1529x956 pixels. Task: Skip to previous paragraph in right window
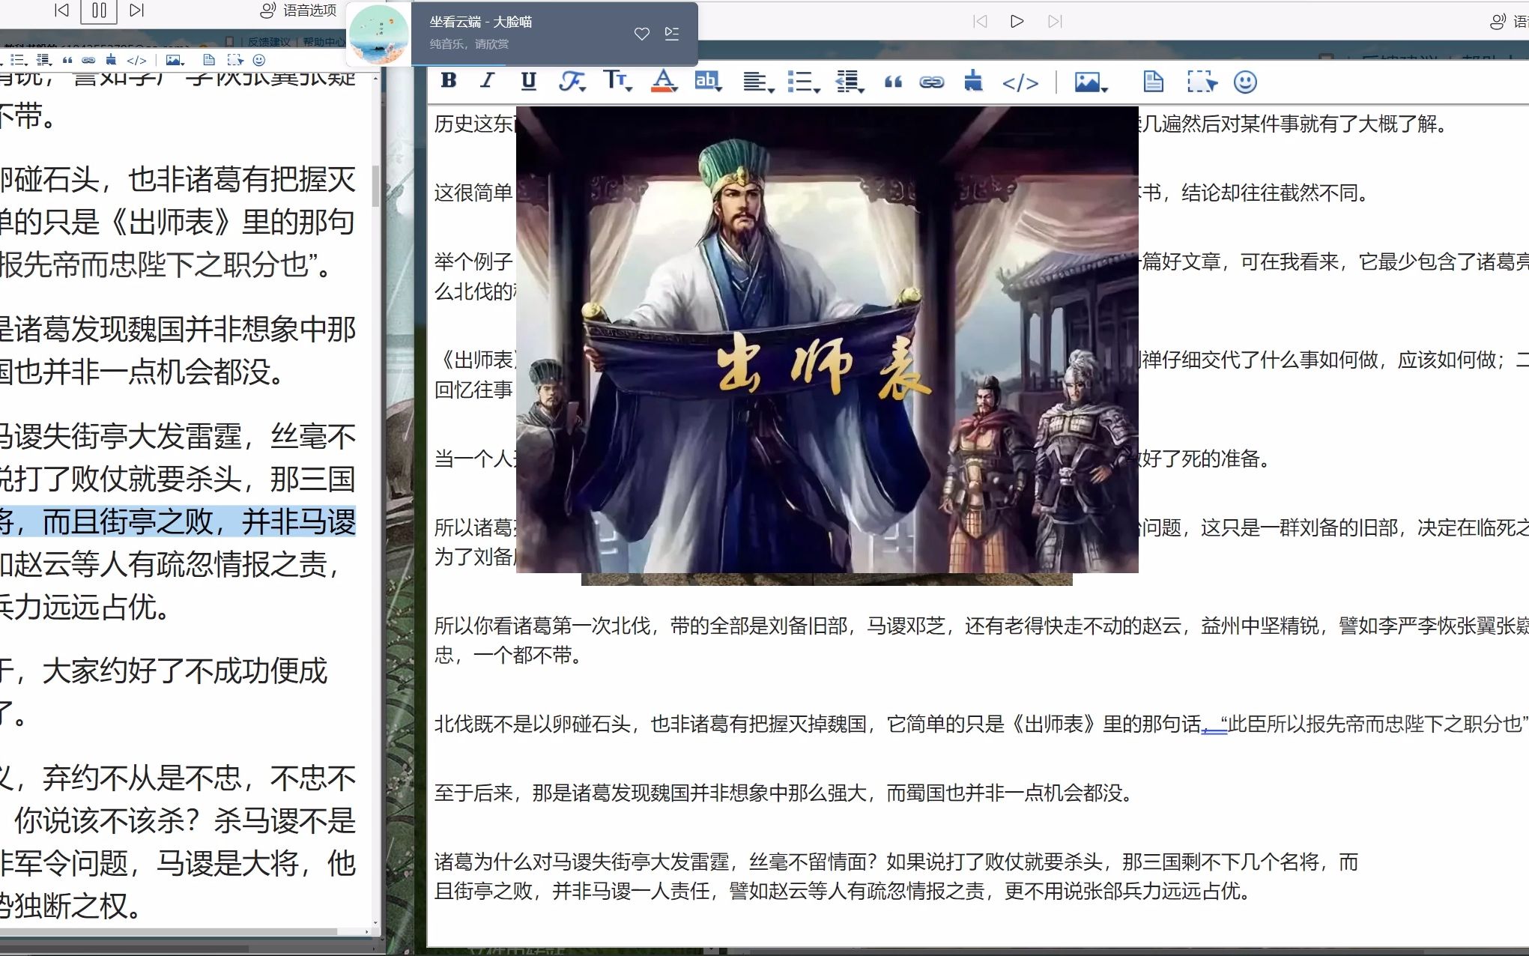[980, 21]
